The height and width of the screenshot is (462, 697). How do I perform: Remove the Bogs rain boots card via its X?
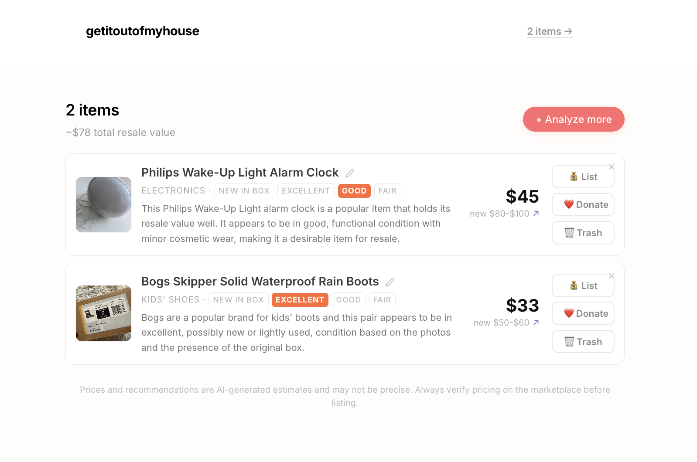tap(612, 275)
